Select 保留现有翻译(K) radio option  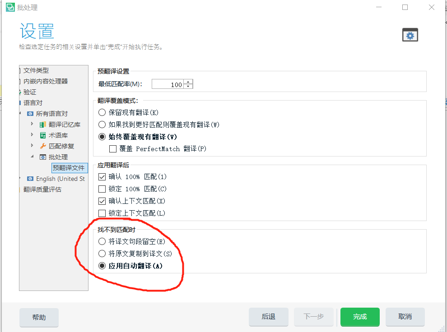pyautogui.click(x=102, y=112)
